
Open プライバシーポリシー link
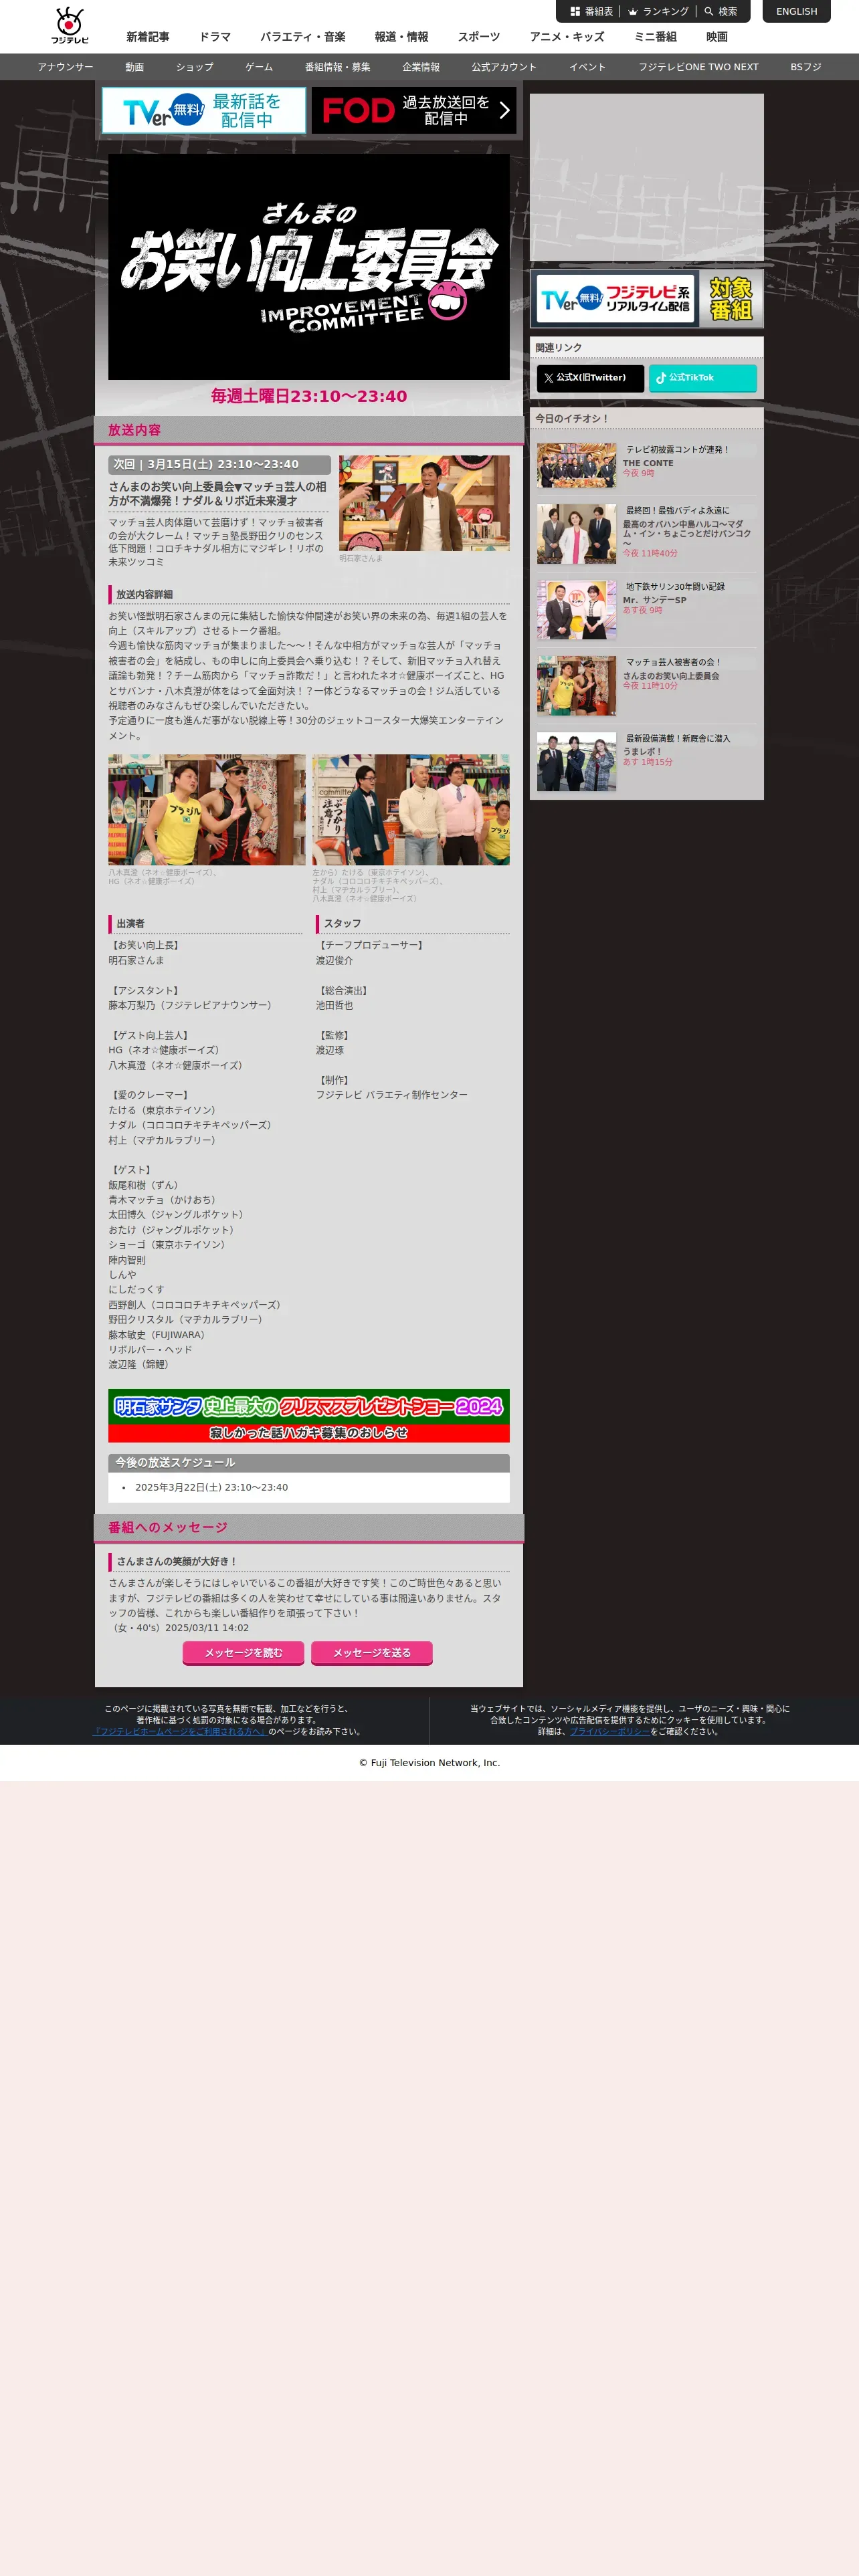(x=610, y=1731)
